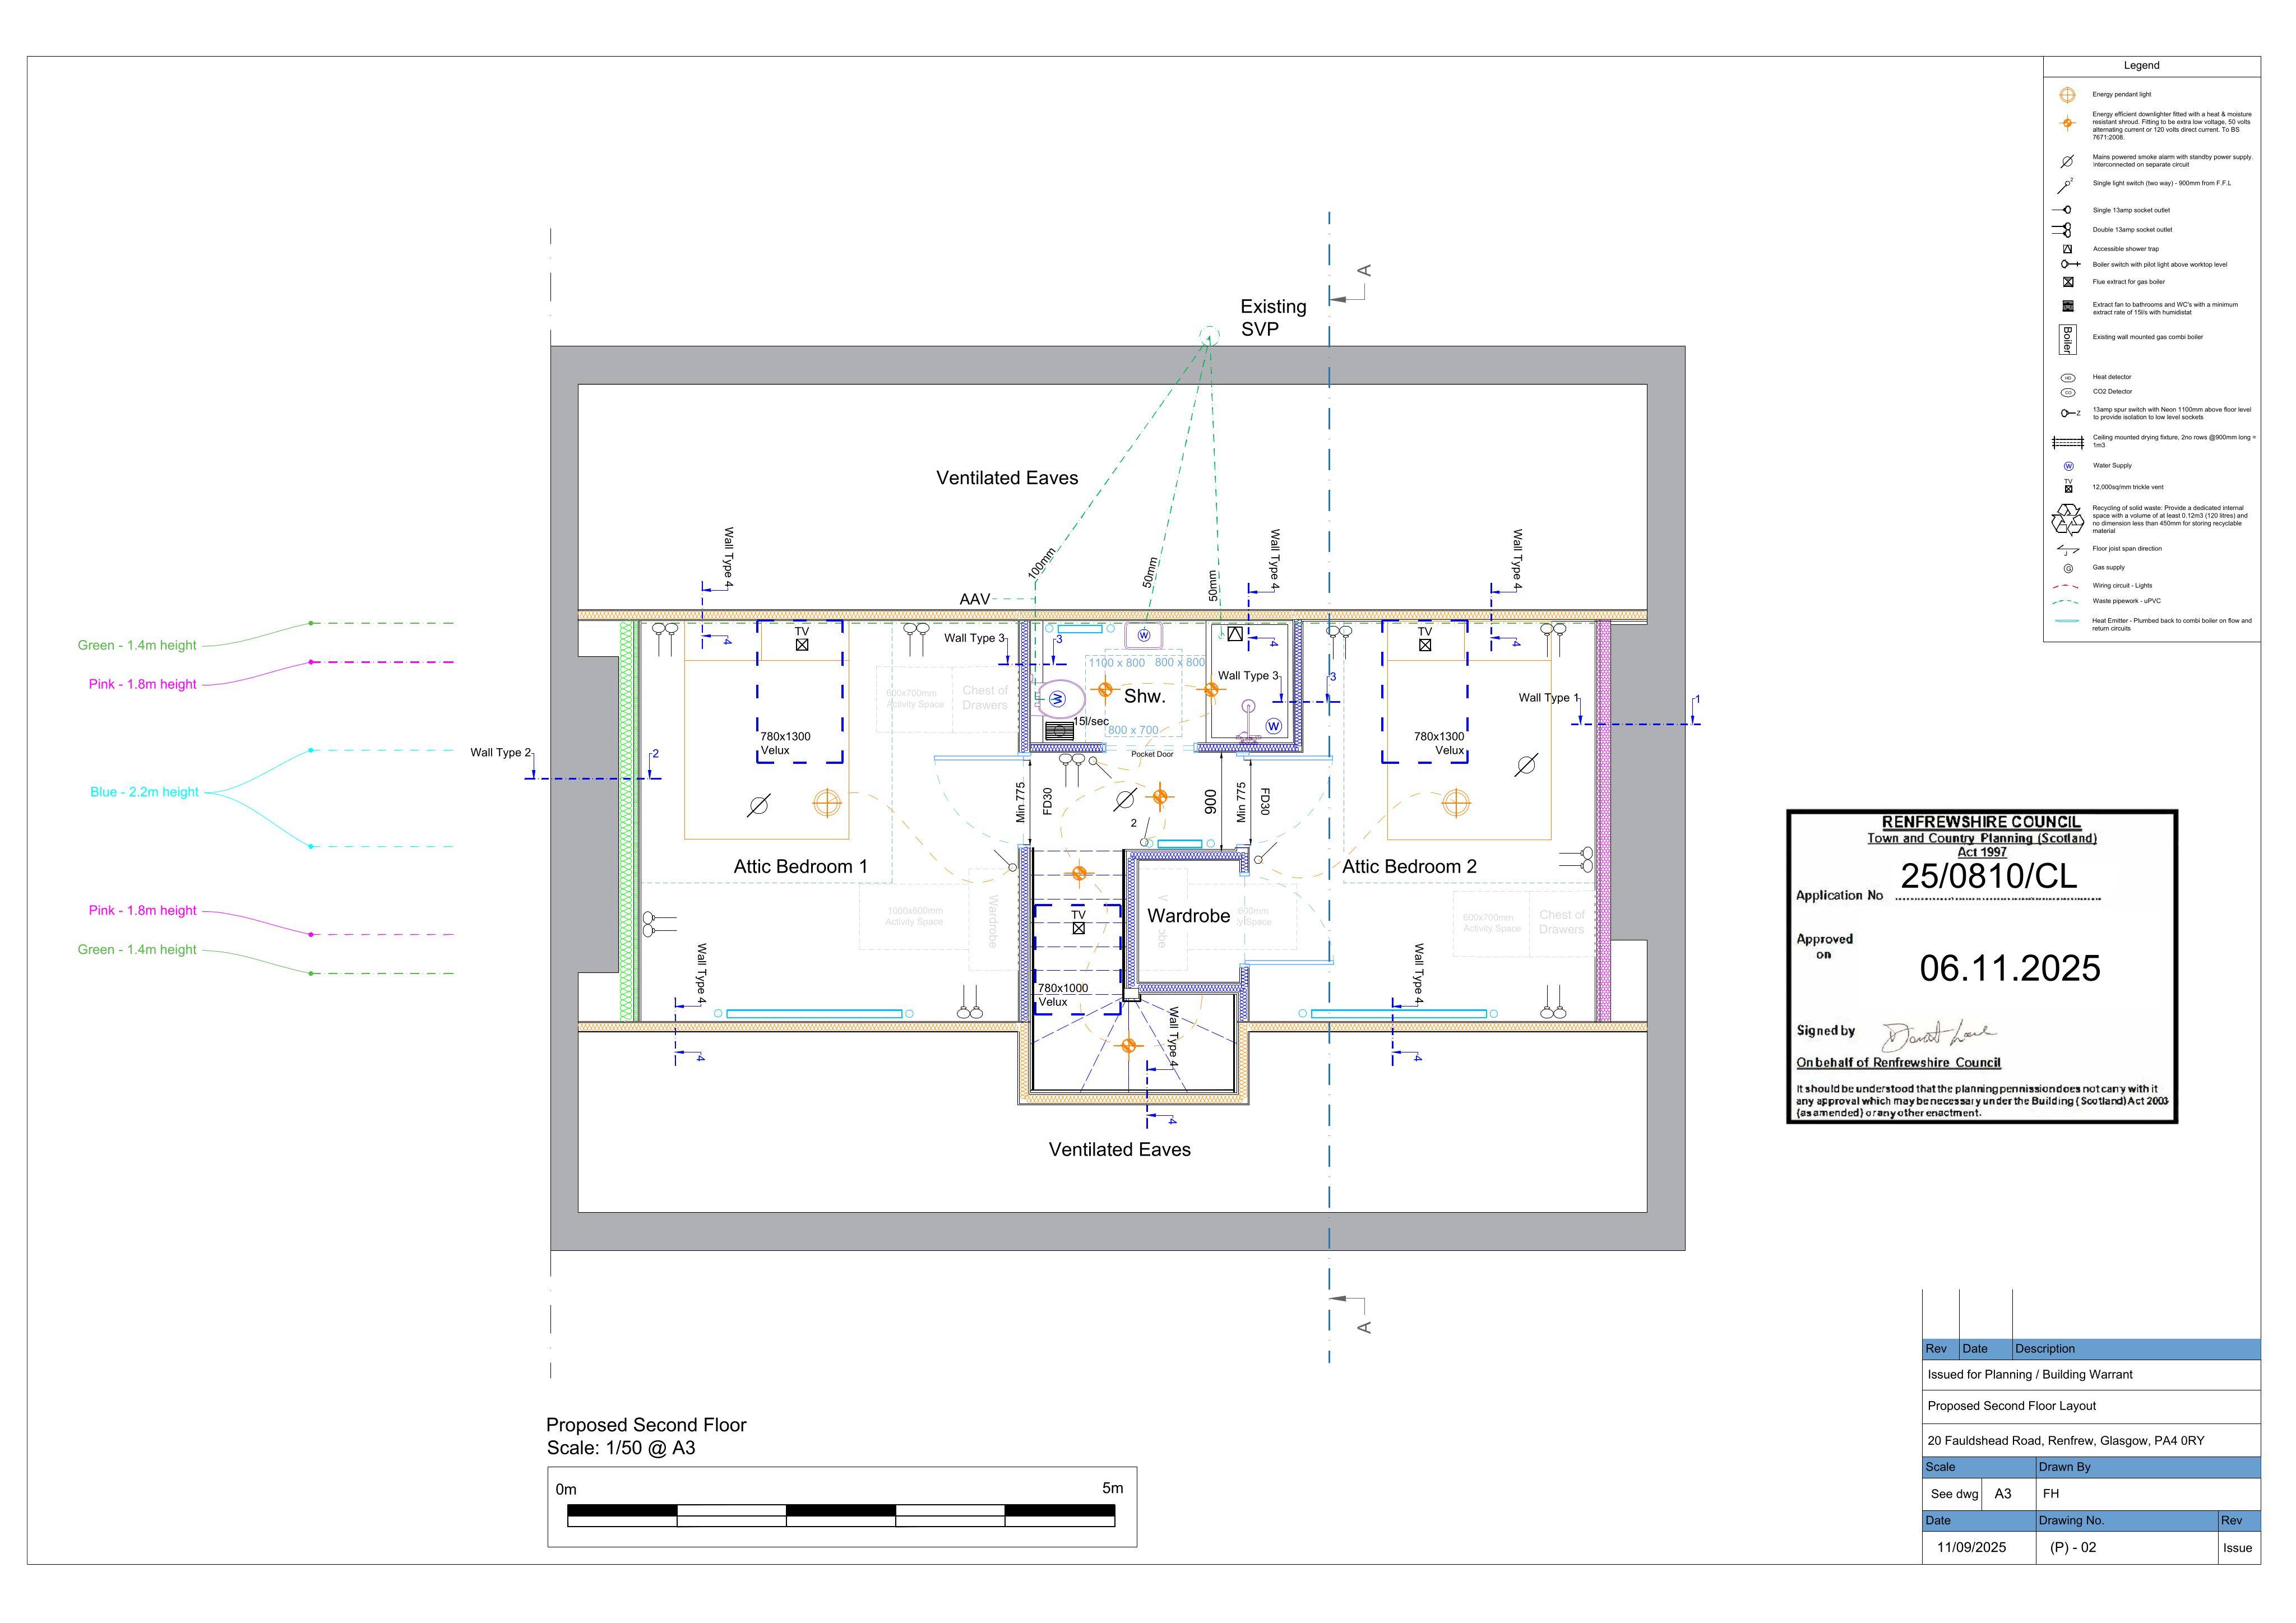This screenshot has width=2296, height=1623.
Task: Click the single light switch symbol in the Legend
Action: click(x=2065, y=186)
